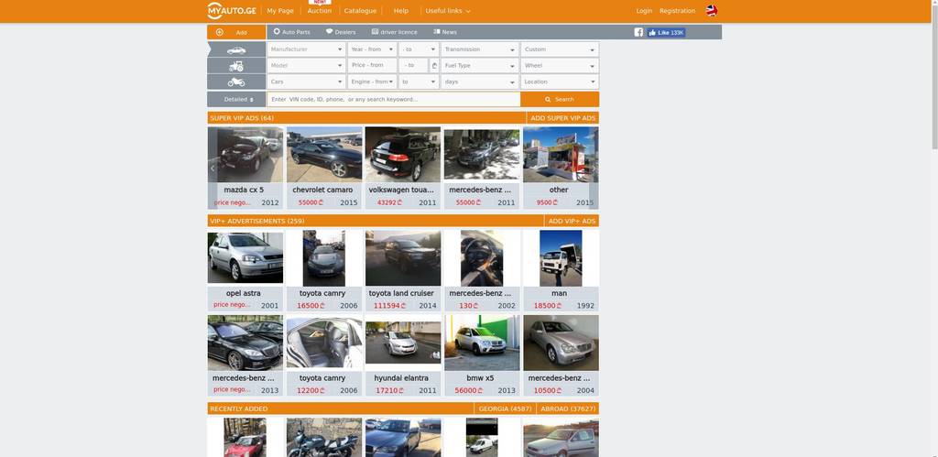The height and width of the screenshot is (457, 938).
Task: Click the Registration link
Action: (677, 11)
